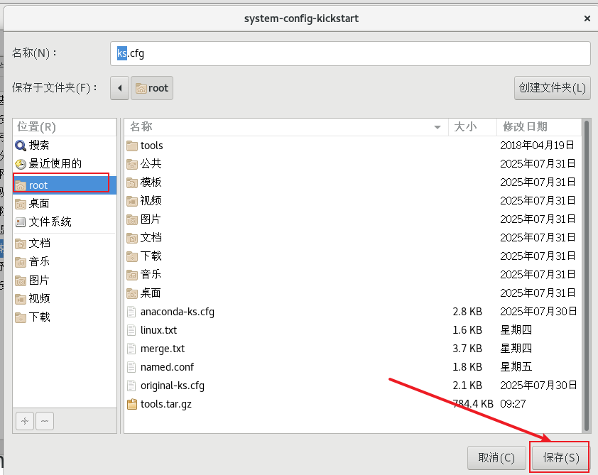Click the Search magnifier icon in places
Viewport: 598px width, 475px height.
[x=21, y=146]
